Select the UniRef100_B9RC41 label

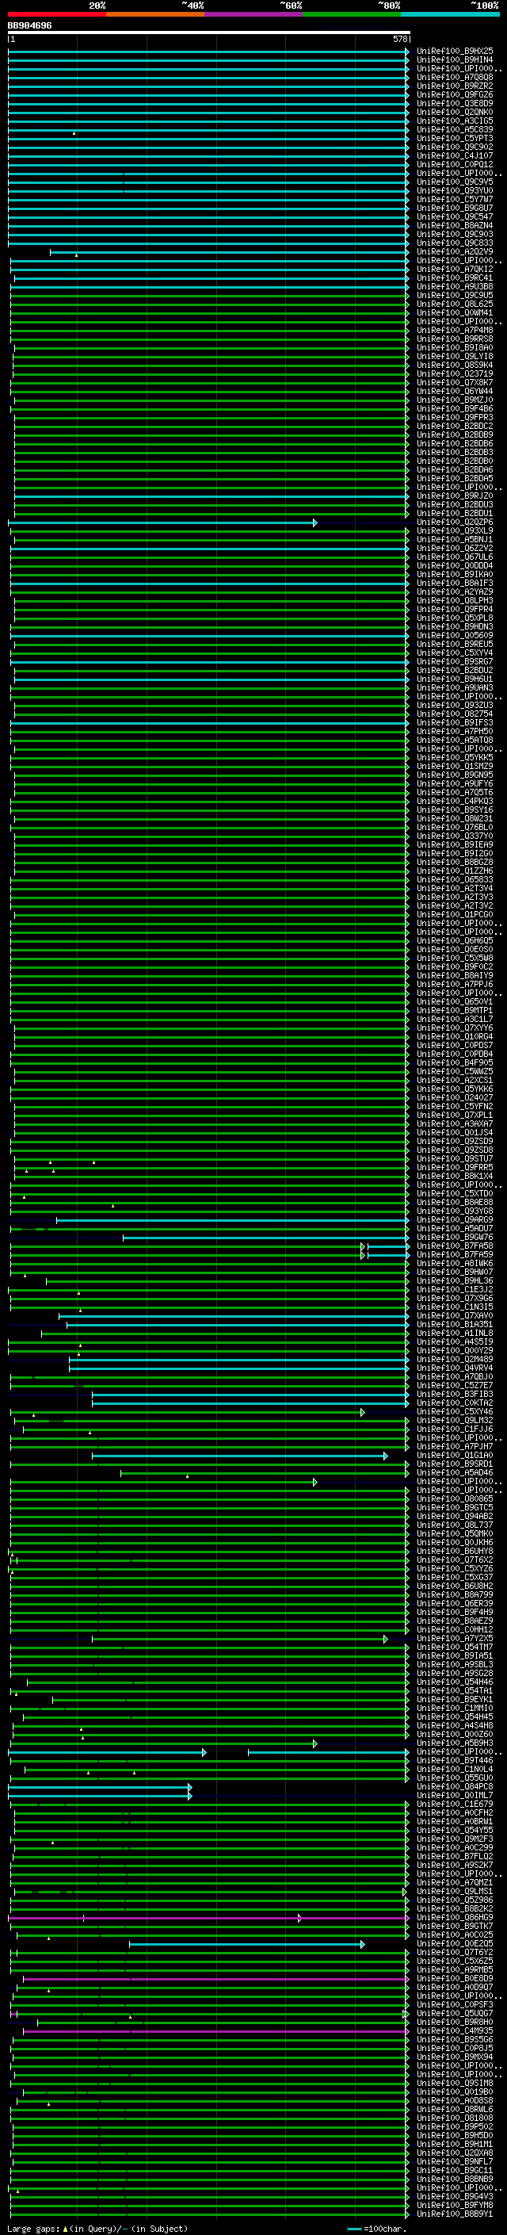click(x=455, y=277)
